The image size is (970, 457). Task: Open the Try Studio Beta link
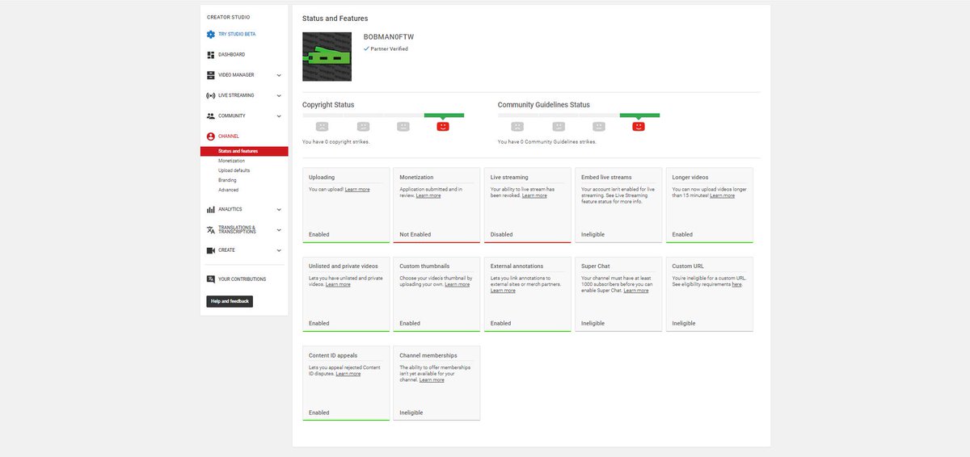point(237,34)
